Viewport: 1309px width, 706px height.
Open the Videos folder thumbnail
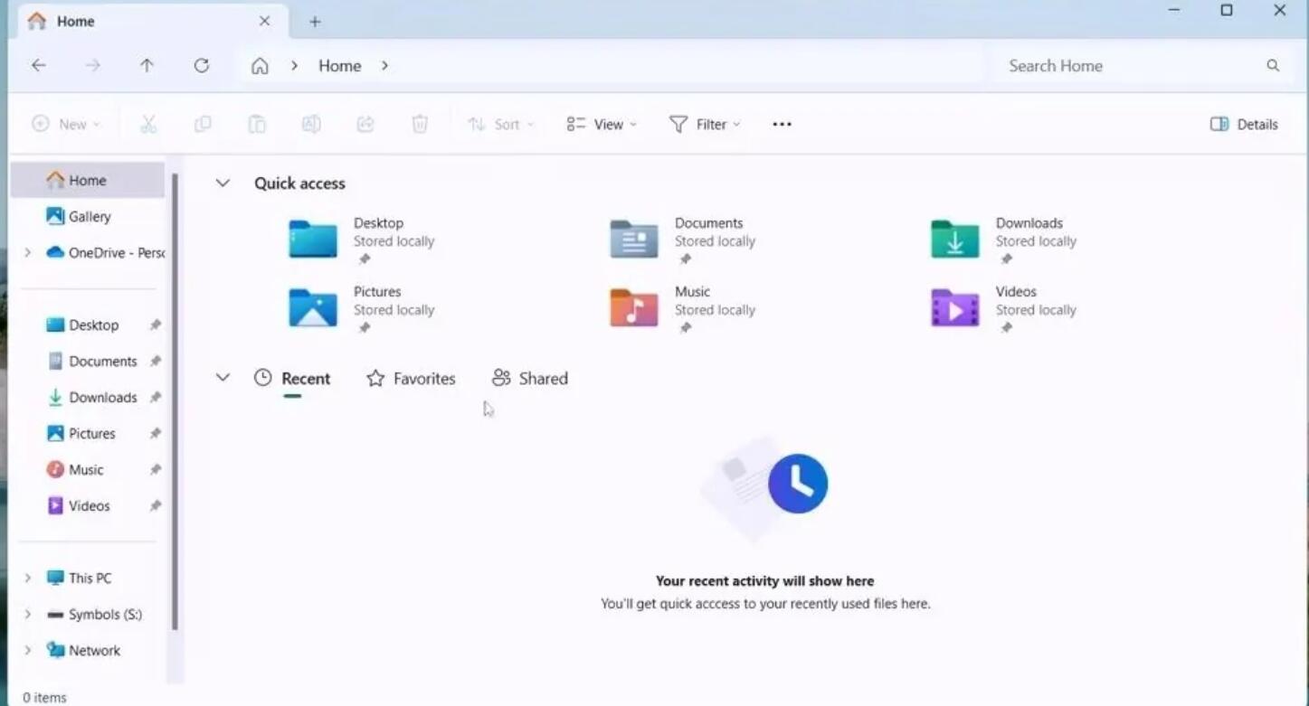[953, 307]
